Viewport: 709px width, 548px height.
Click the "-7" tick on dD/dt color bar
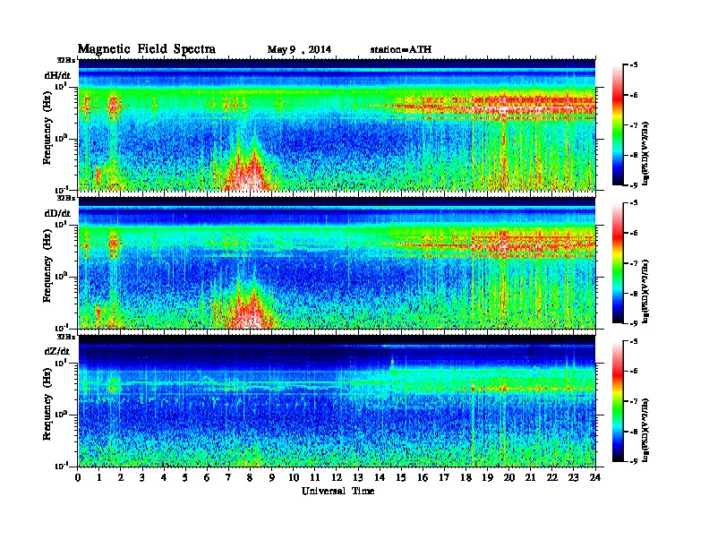coord(634,263)
